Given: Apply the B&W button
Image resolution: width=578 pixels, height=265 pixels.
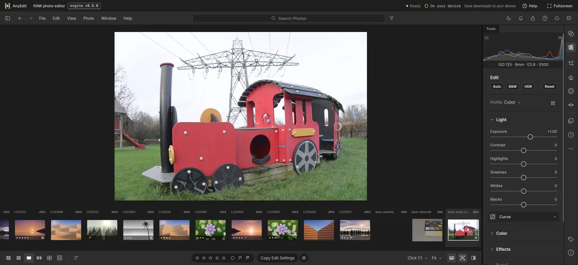Looking at the screenshot, I should pyautogui.click(x=512, y=86).
